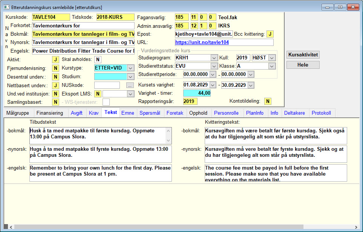Viewport: 363px width, 232px height.
Task: Click the Varighet - timer field 44,00
Action: 197,93
